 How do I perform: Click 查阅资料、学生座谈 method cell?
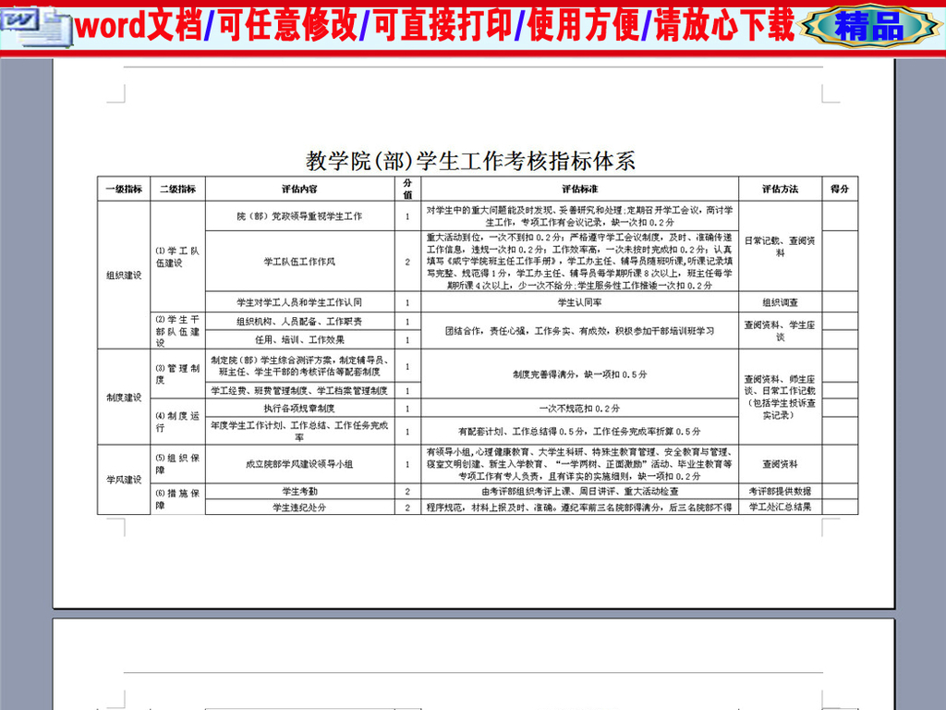tap(780, 330)
